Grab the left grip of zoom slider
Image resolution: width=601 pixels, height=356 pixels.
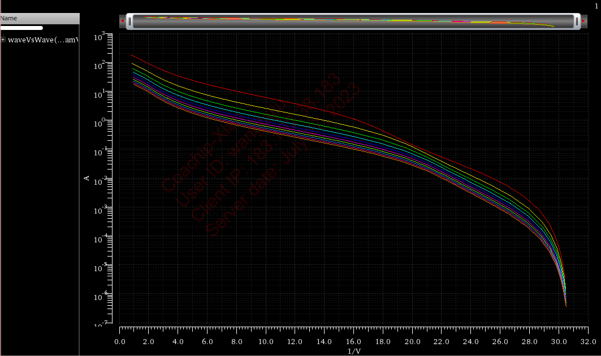click(129, 21)
